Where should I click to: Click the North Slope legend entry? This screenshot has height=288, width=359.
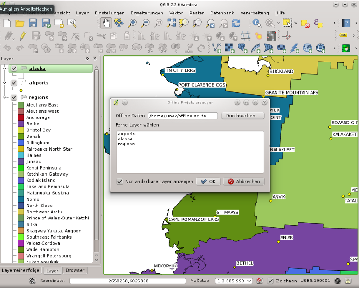(39, 206)
